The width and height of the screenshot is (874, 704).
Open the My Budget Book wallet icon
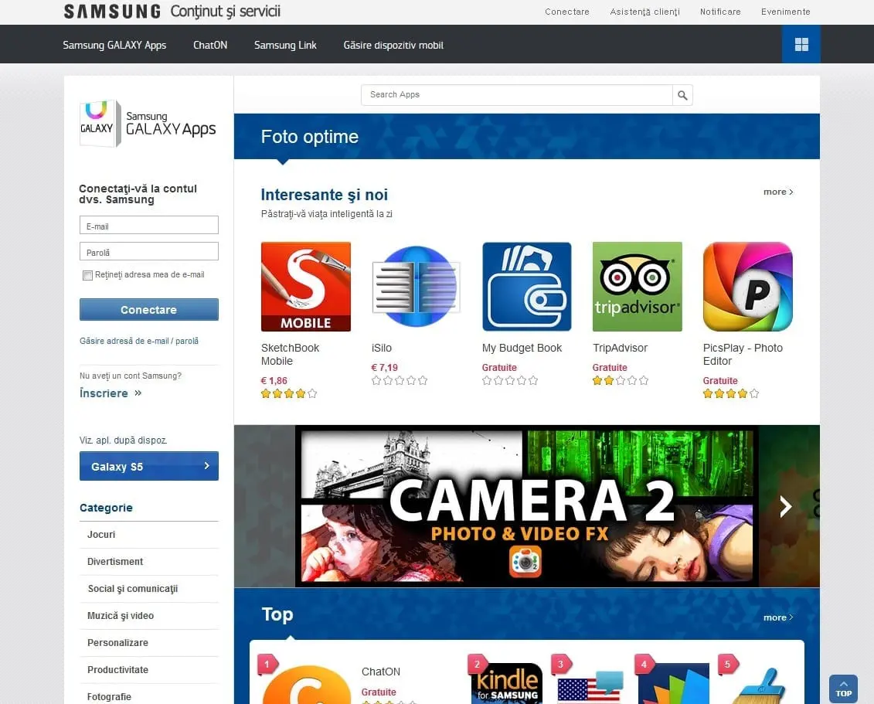tap(527, 287)
